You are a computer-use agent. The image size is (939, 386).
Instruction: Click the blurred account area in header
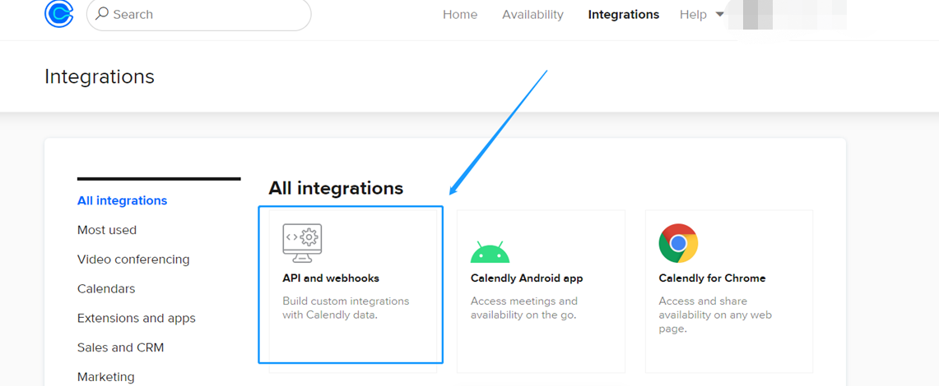coord(787,14)
